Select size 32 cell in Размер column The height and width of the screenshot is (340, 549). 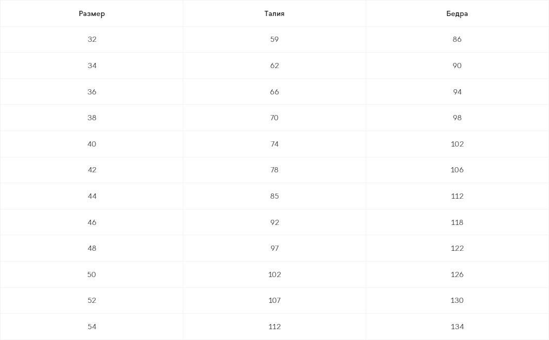point(92,39)
